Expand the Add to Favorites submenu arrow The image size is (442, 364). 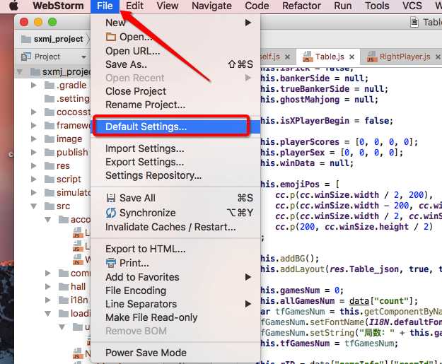coord(248,277)
